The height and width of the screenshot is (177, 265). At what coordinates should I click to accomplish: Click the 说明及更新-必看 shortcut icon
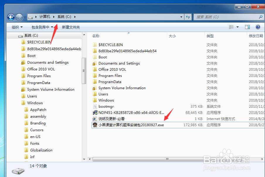(x=95, y=119)
